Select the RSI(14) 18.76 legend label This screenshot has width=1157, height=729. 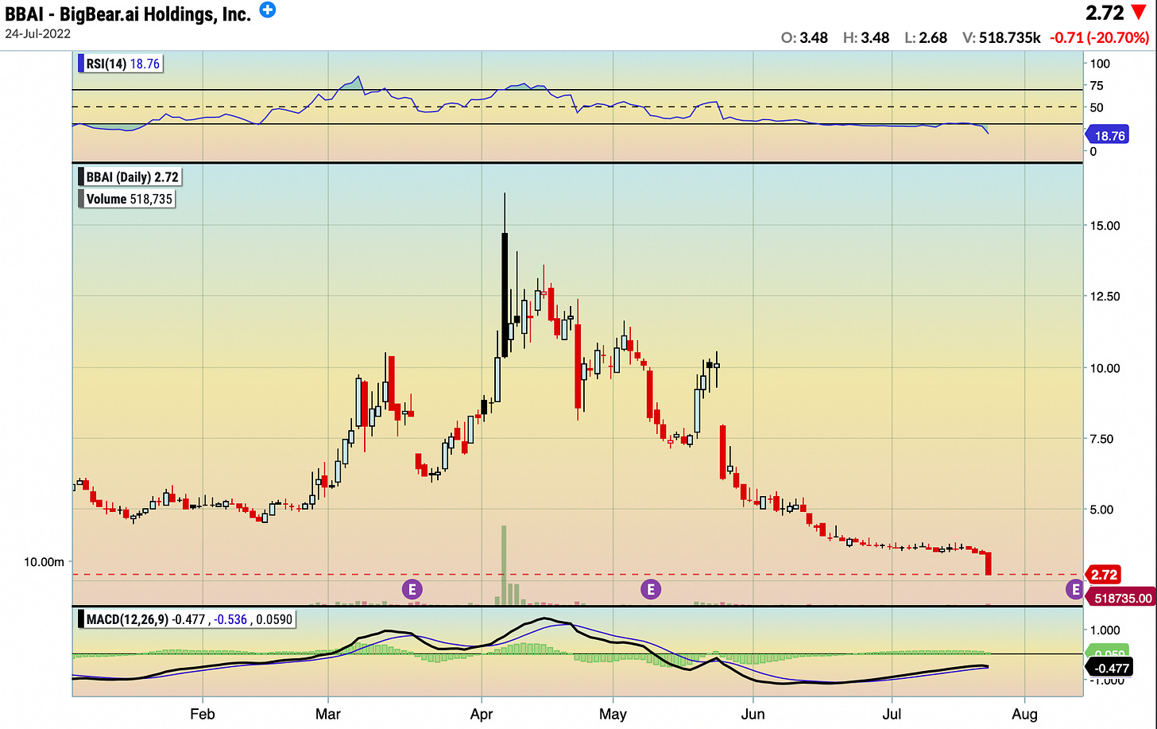(x=122, y=64)
